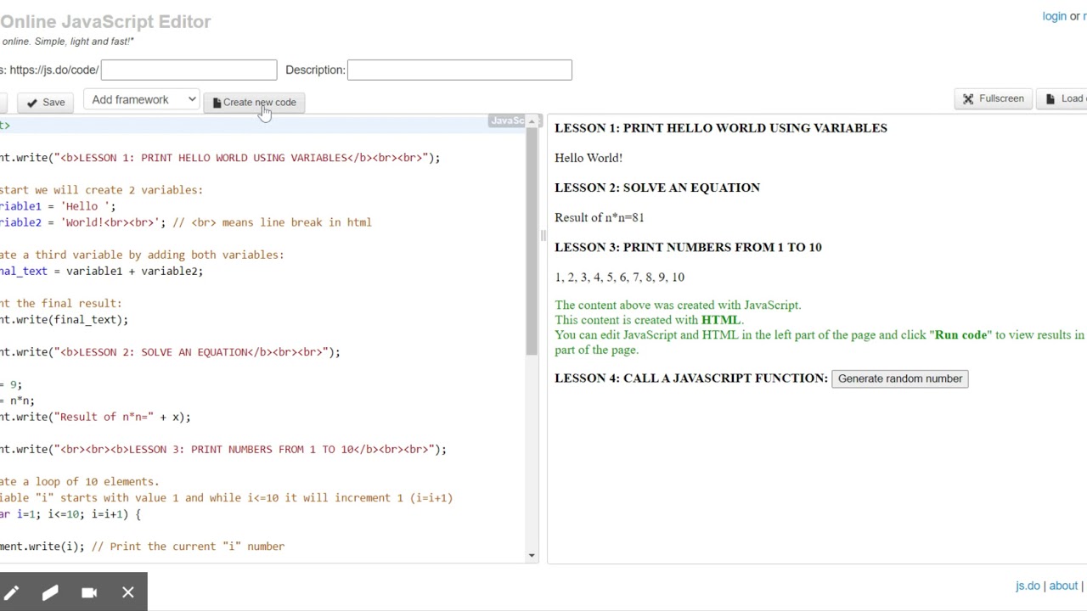Viewport: 1087px width, 611px height.
Task: Click the Fullscreen expand icon
Action: [968, 99]
